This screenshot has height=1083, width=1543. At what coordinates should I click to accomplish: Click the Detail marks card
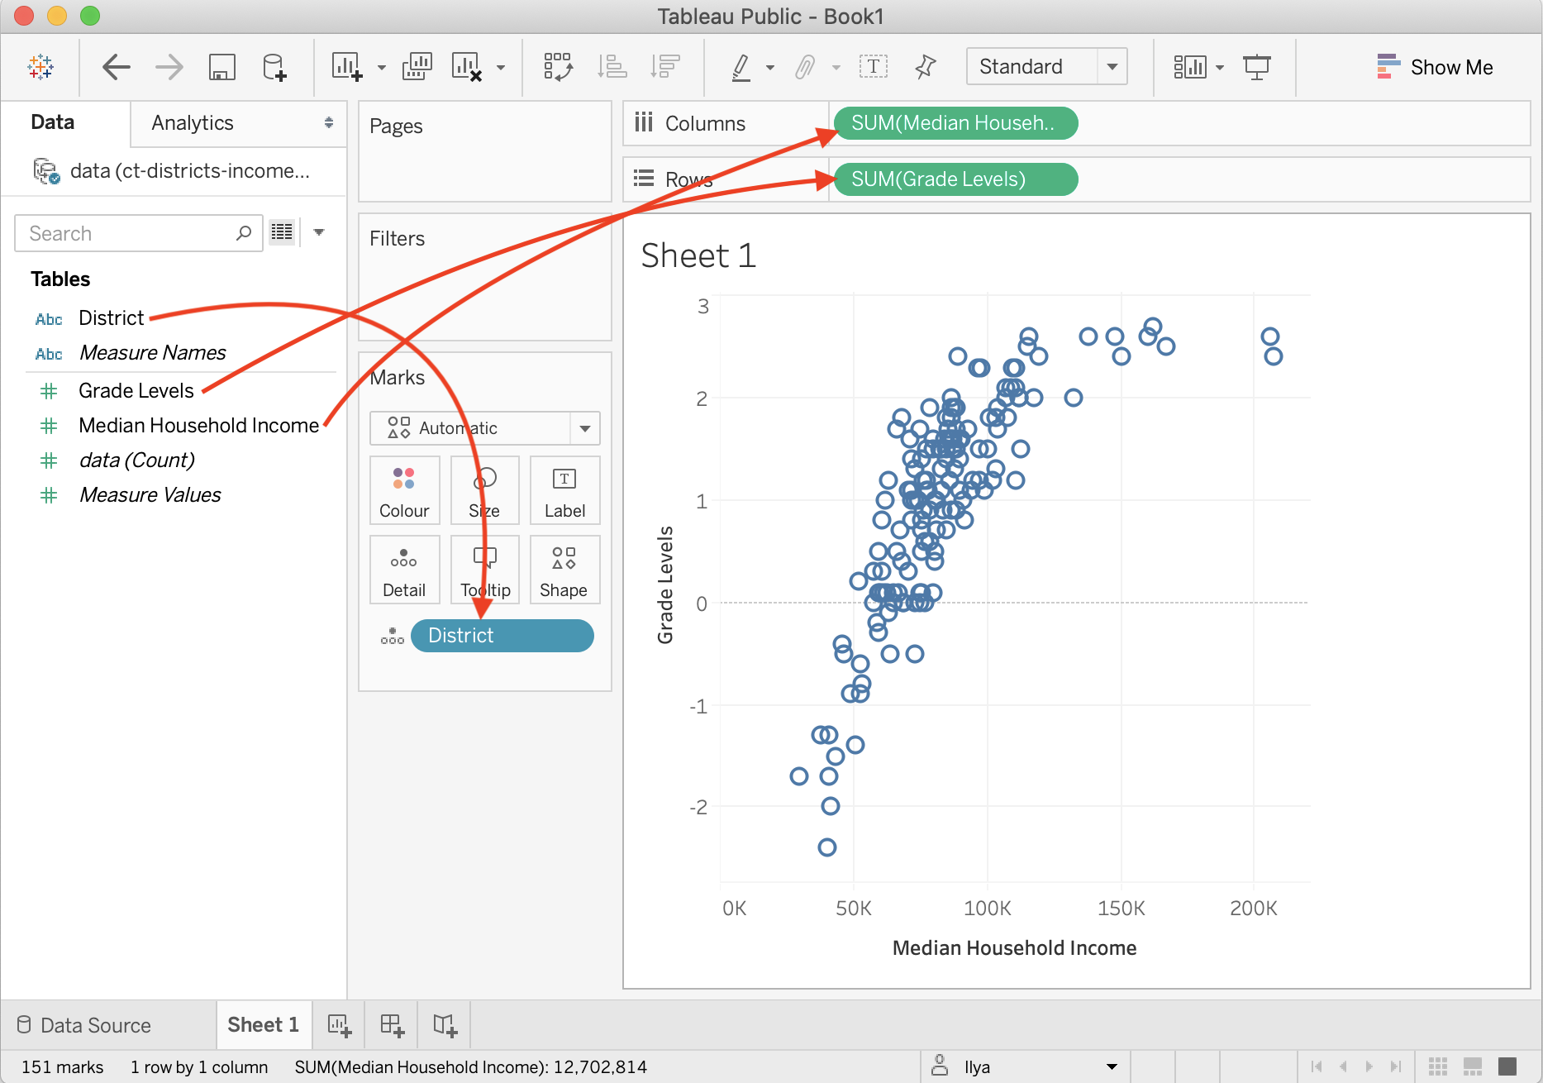pyautogui.click(x=404, y=570)
